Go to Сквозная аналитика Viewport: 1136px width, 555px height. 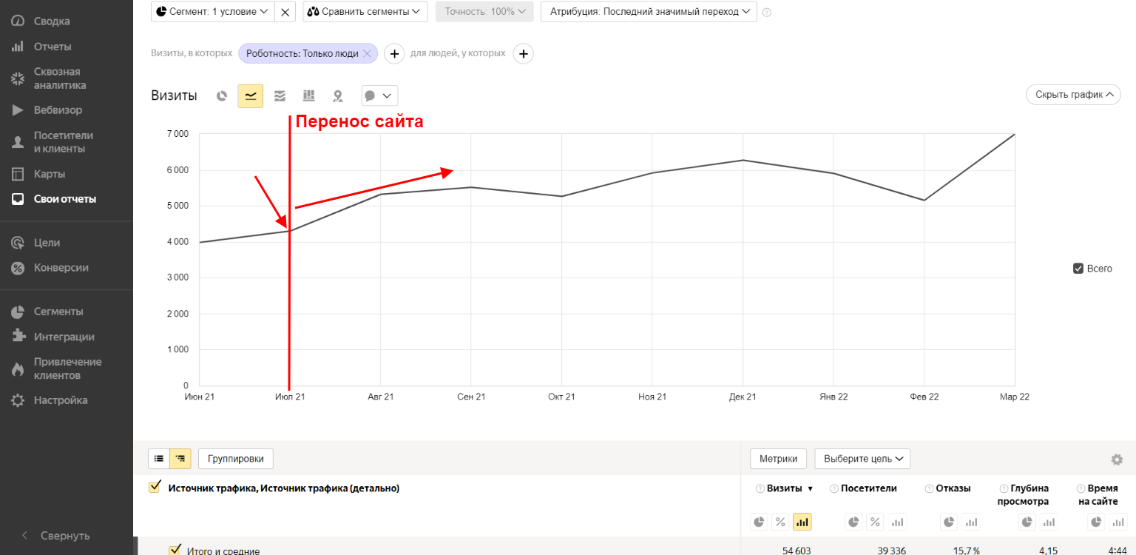(60, 78)
